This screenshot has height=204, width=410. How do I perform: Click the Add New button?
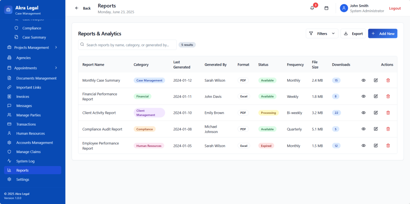(383, 33)
